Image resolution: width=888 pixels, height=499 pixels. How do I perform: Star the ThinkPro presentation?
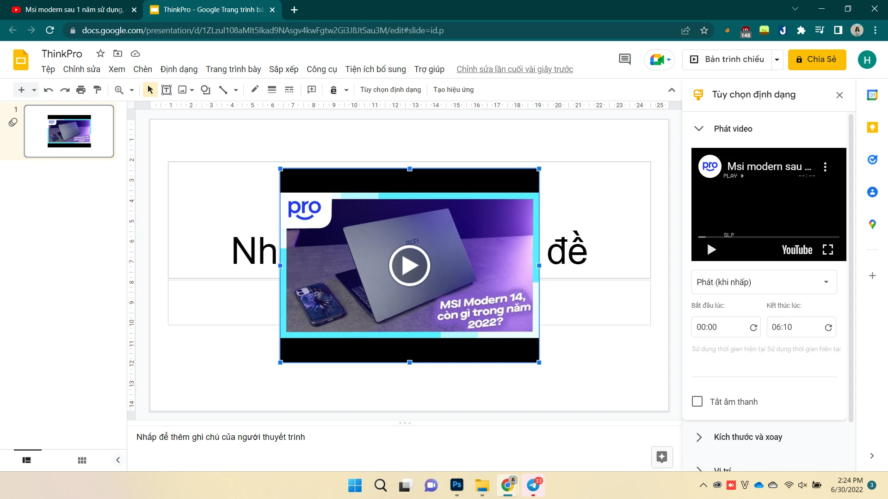tap(100, 54)
